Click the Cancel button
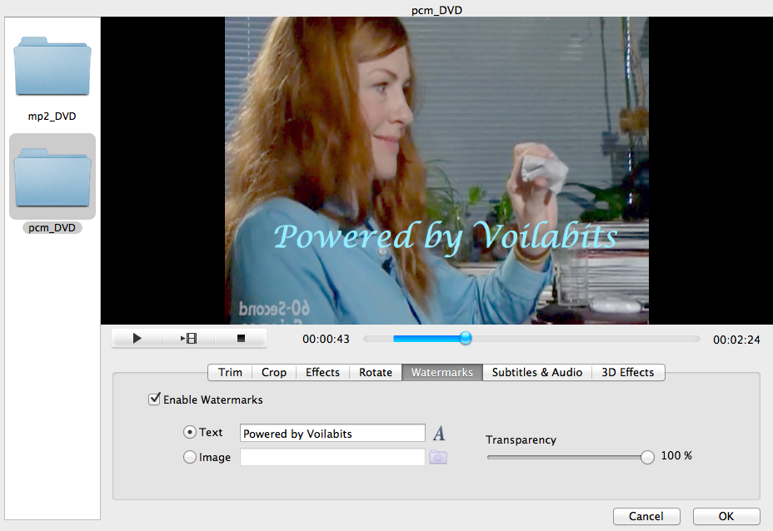 [646, 516]
